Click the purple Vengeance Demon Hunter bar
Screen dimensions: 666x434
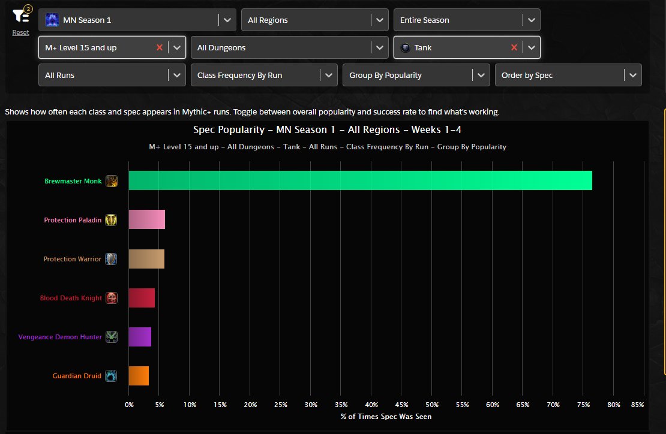(140, 337)
